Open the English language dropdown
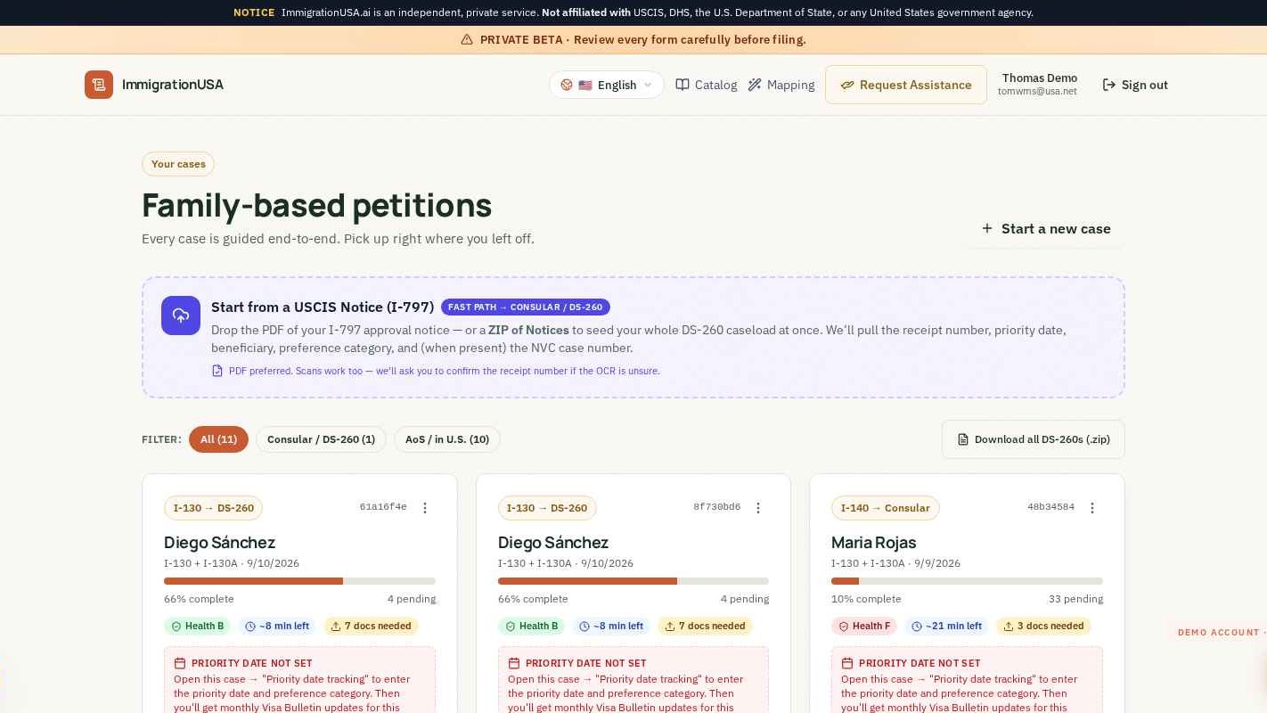 coord(607,85)
